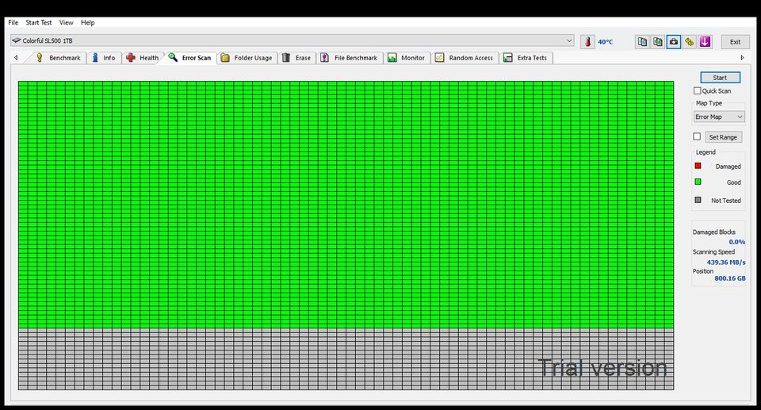Select the Error Scan tab

tap(190, 58)
